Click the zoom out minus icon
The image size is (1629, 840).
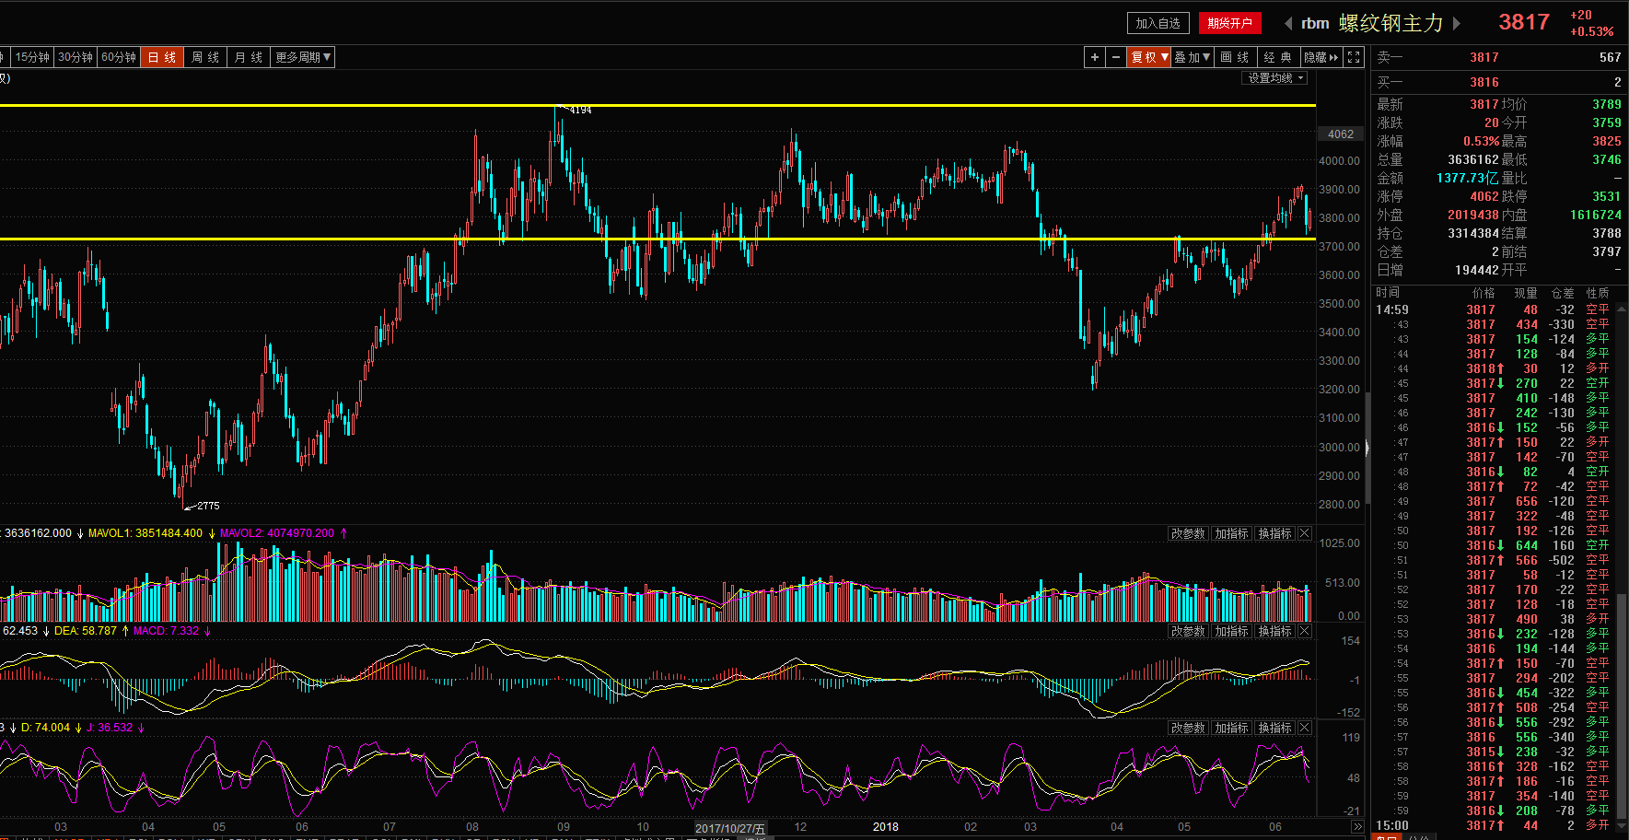pyautogui.click(x=1116, y=57)
